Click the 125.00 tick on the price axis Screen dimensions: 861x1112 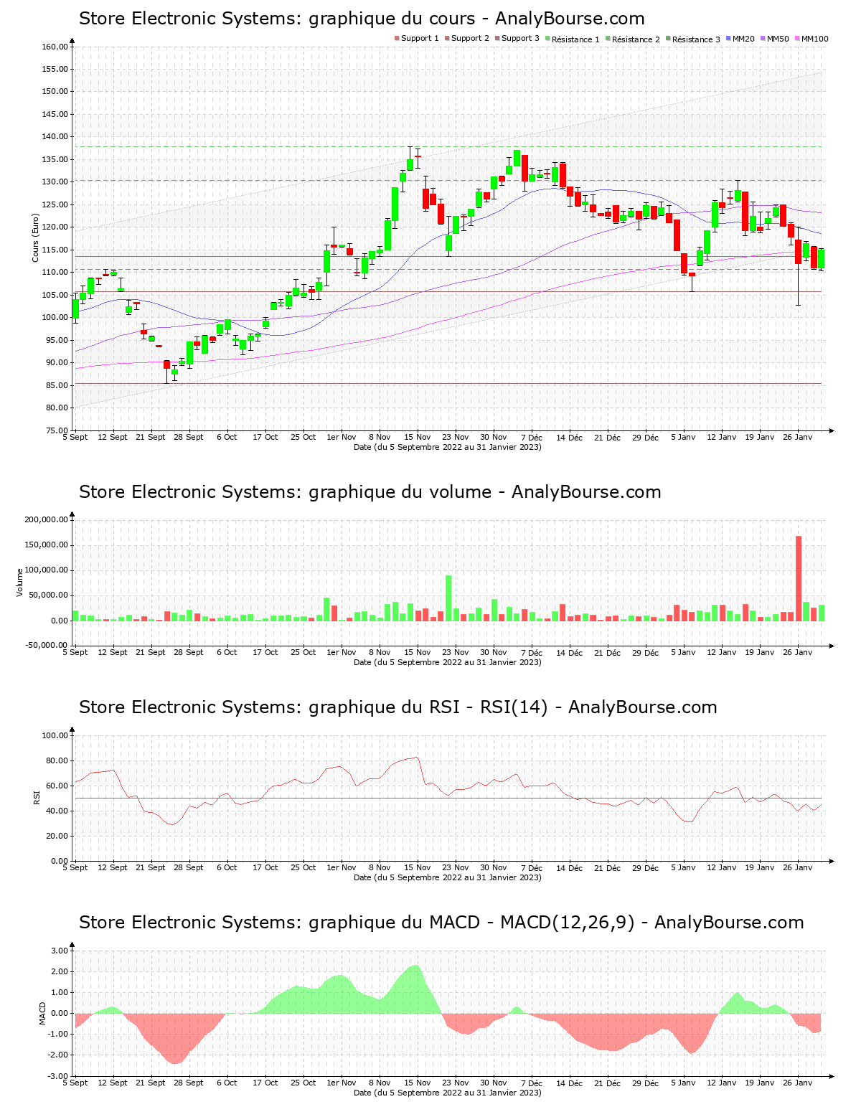tap(55, 204)
